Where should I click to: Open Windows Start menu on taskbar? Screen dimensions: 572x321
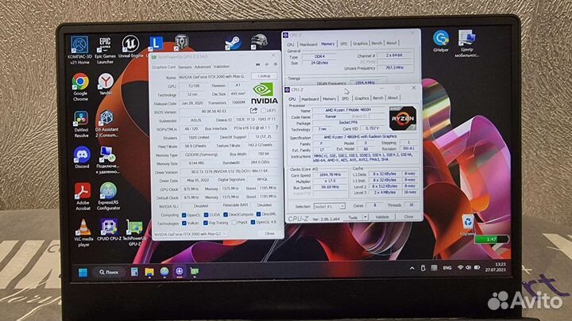[83, 272]
